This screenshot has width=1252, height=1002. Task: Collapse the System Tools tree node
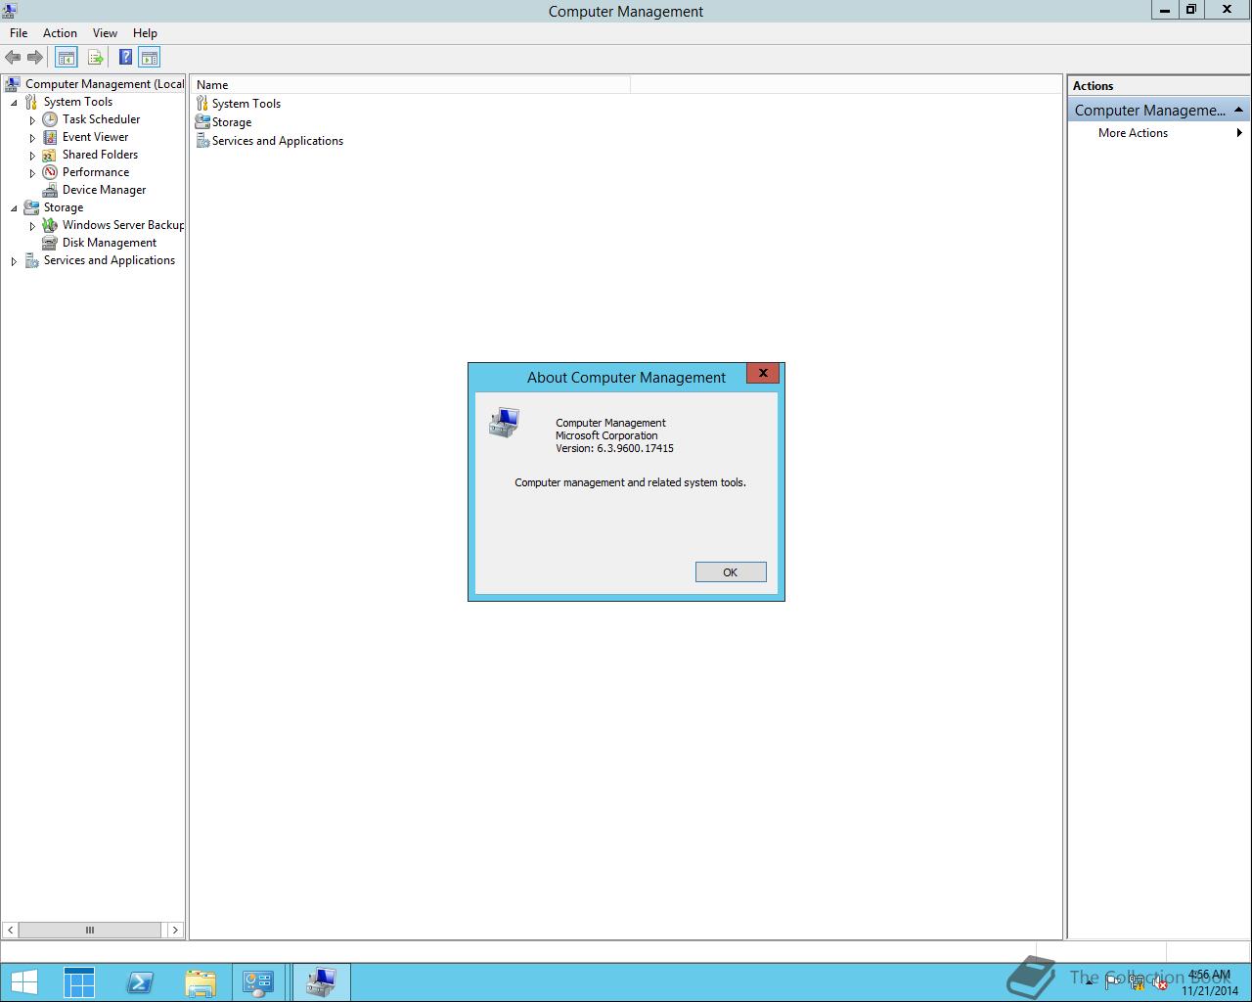point(14,102)
